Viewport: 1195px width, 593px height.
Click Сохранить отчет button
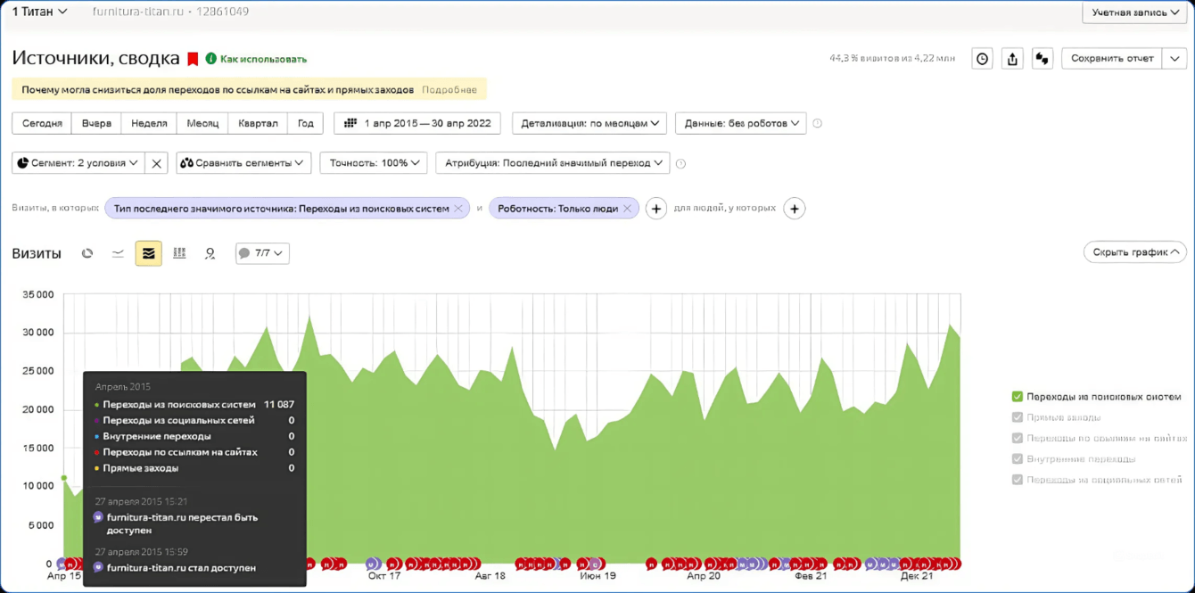[x=1112, y=59]
